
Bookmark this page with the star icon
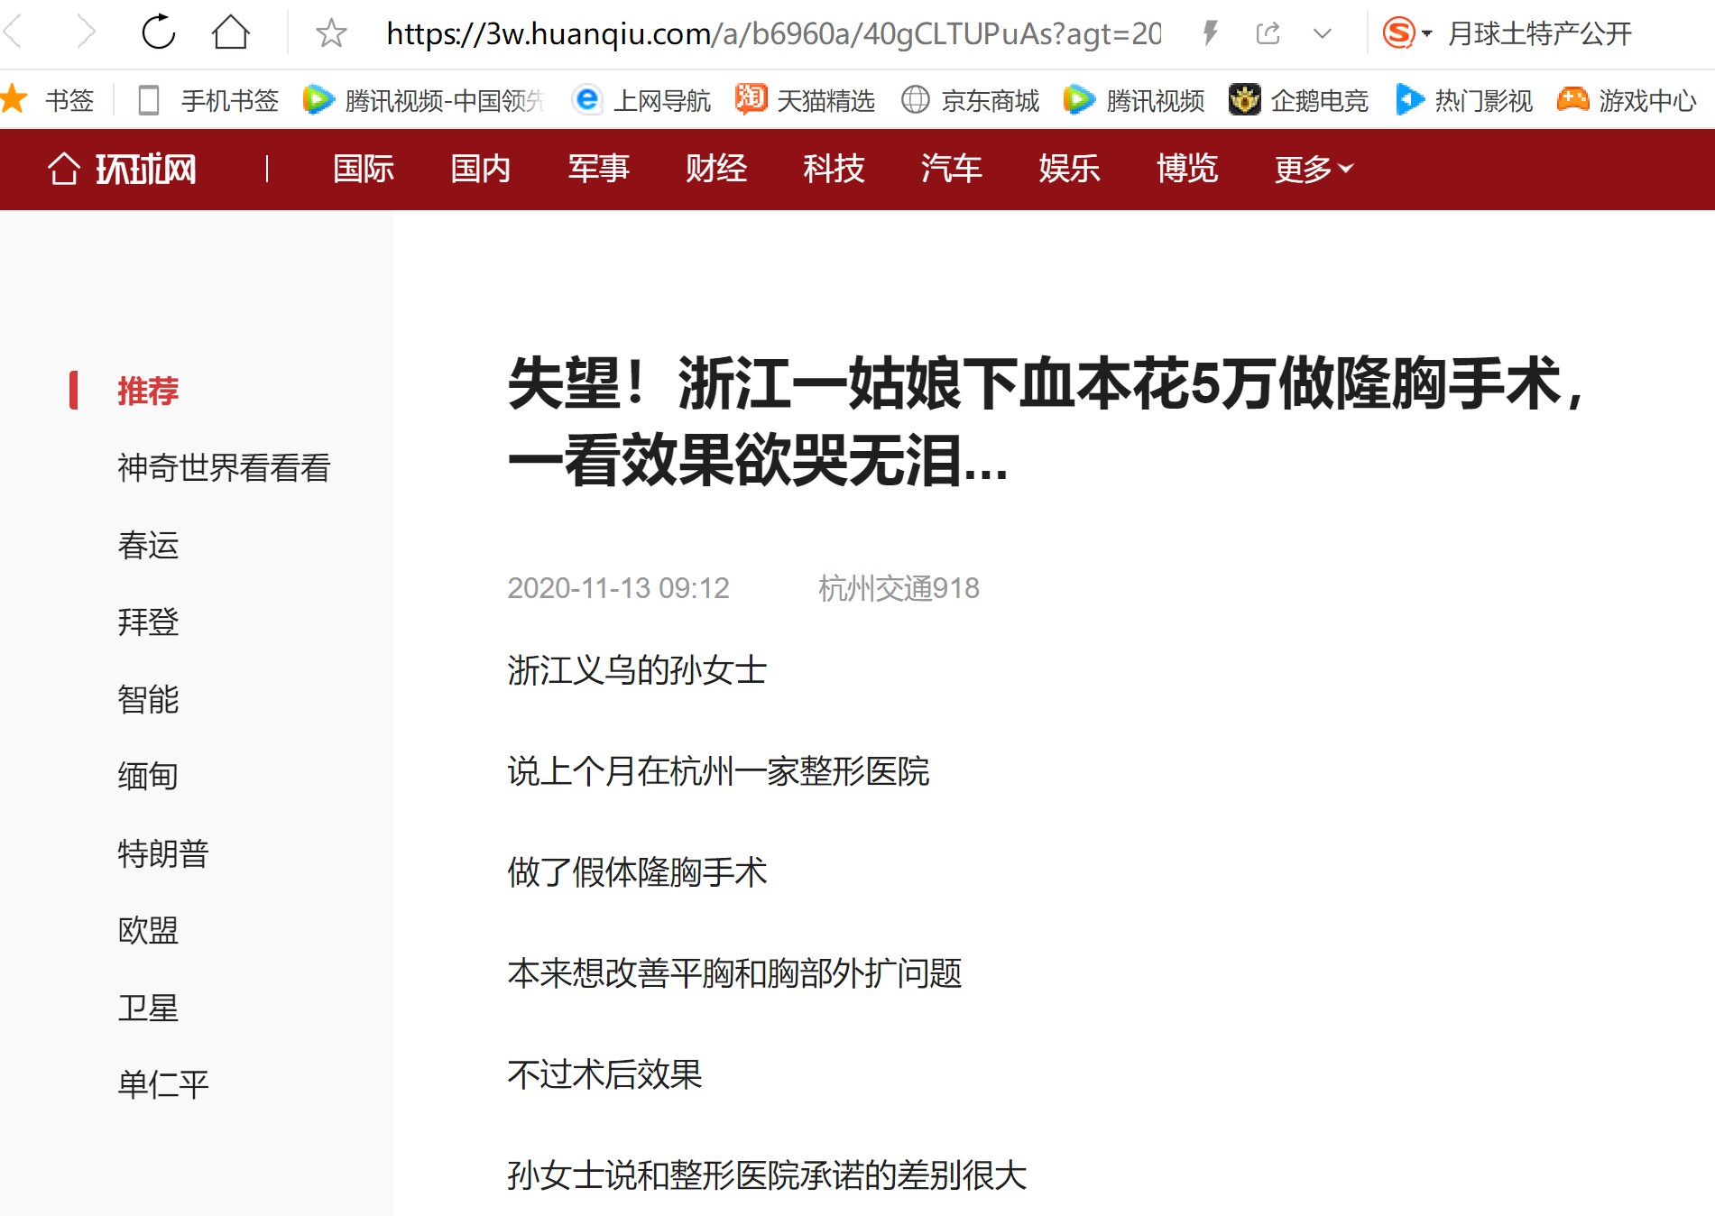331,33
